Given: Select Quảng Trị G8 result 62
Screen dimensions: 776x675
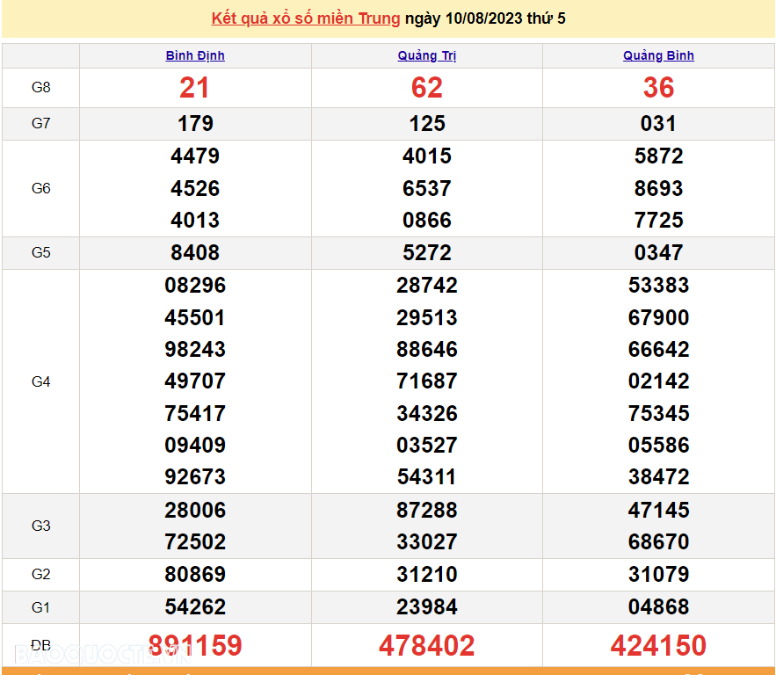Looking at the screenshot, I should click(426, 88).
